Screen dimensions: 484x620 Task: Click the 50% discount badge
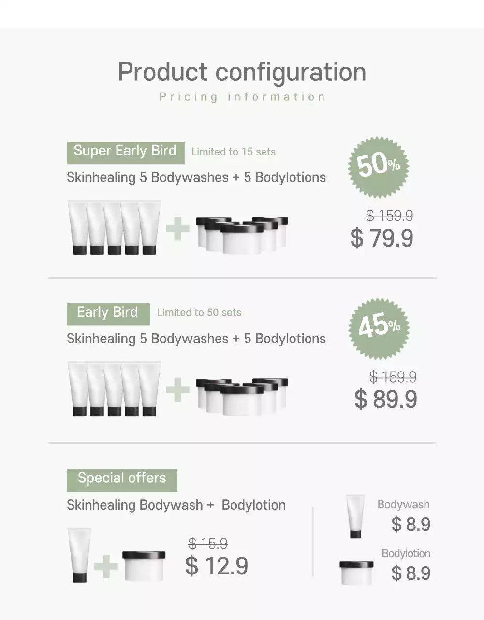[378, 166]
